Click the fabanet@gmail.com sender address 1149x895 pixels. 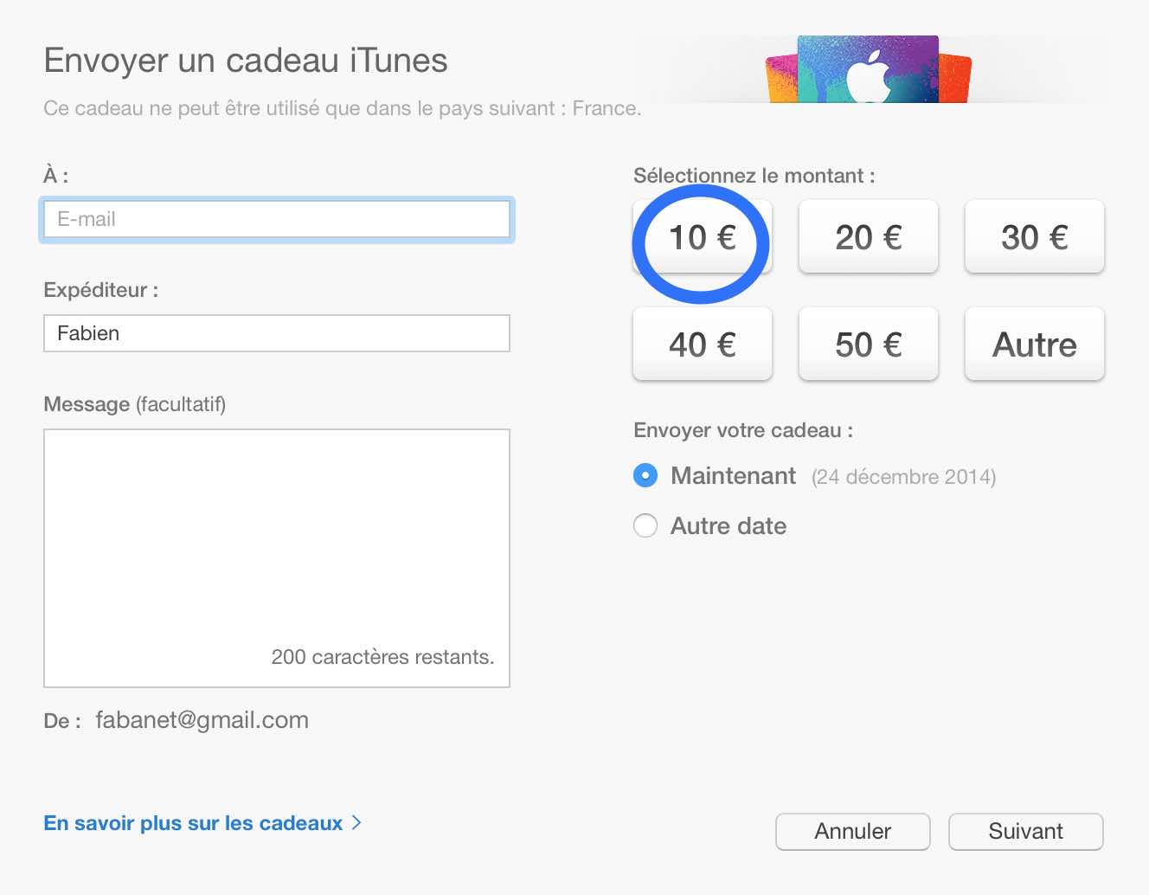click(202, 720)
